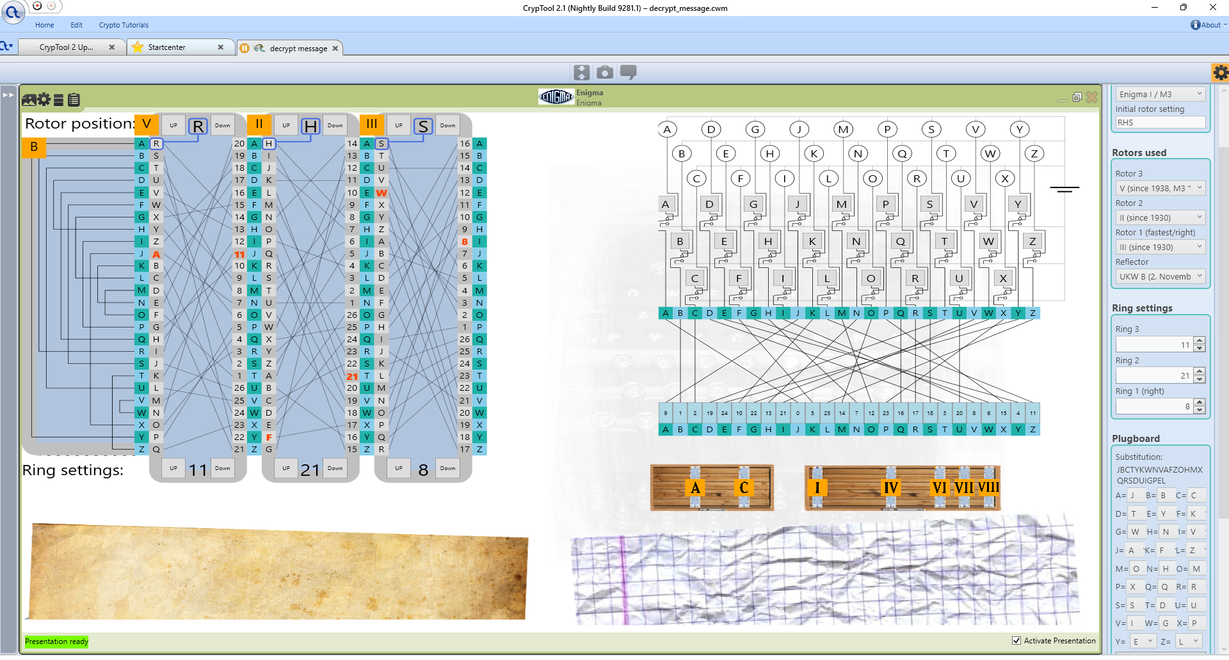Viewport: 1229px width, 660px height.
Task: Increase the Ring 3 value with up stepper
Action: (x=1200, y=341)
